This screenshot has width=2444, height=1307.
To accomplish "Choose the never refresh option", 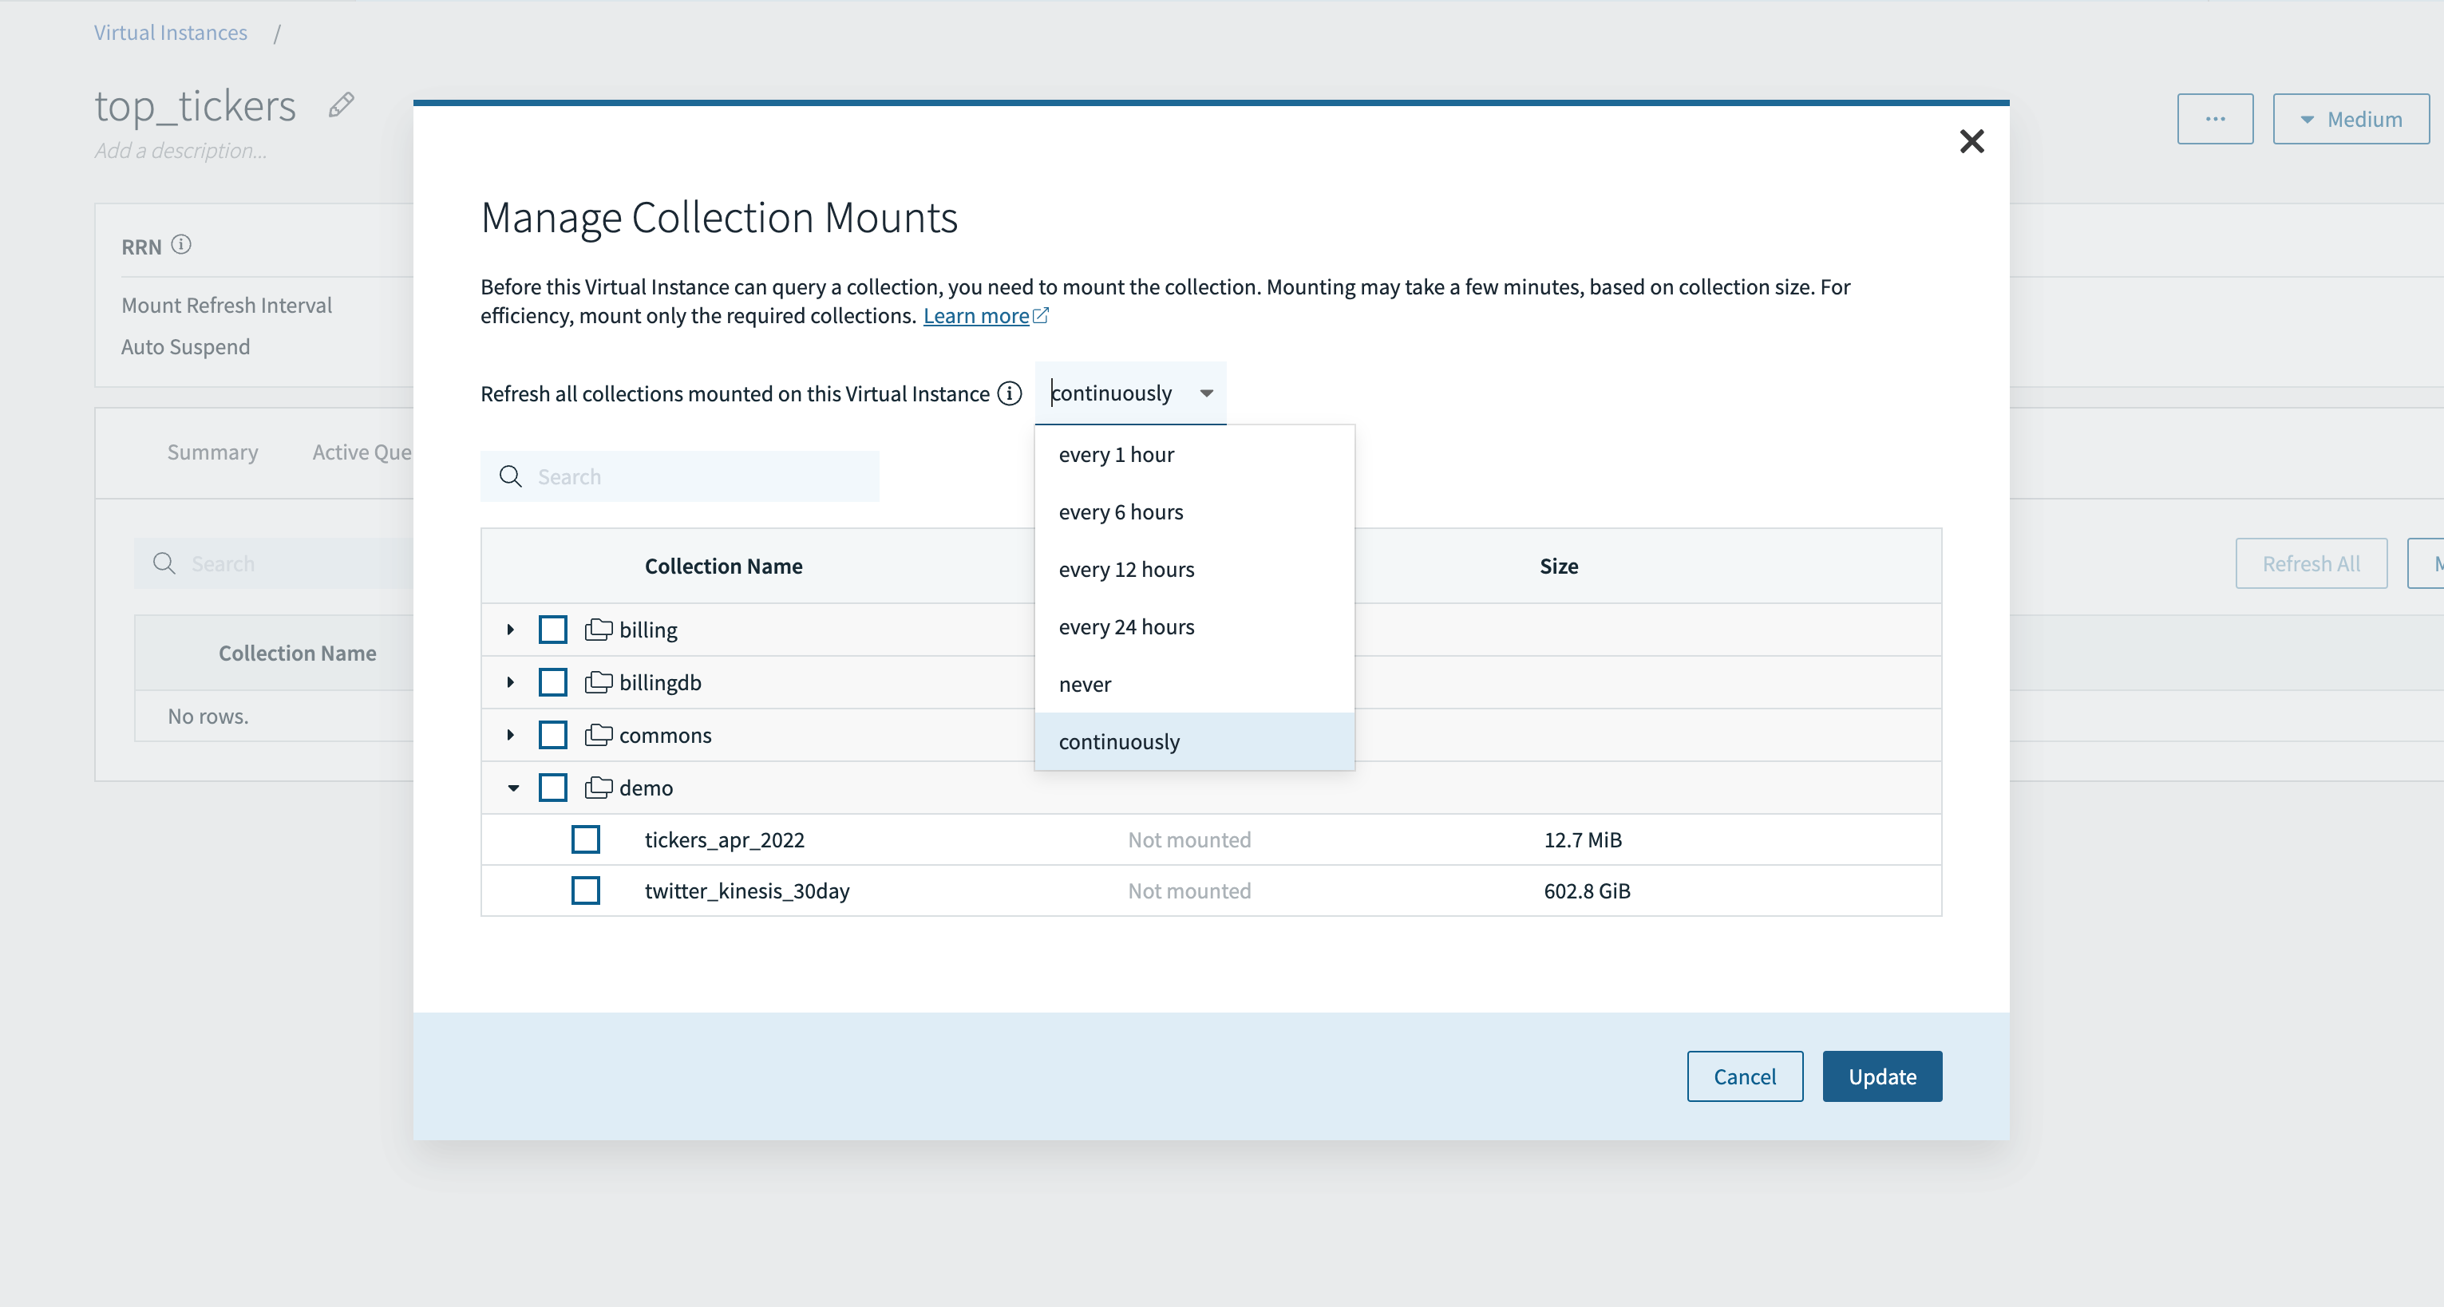I will [1085, 684].
